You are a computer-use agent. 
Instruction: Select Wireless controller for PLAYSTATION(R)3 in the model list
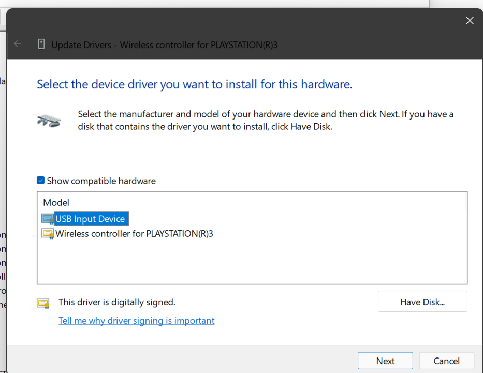pos(134,234)
